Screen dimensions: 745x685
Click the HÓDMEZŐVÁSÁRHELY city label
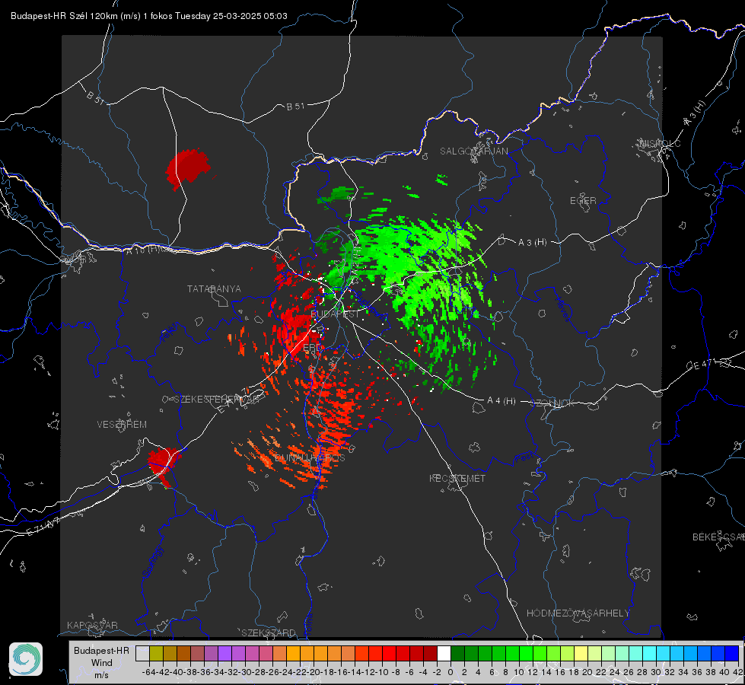point(578,613)
